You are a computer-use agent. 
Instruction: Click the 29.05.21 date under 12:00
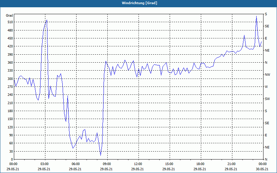tap(137, 169)
